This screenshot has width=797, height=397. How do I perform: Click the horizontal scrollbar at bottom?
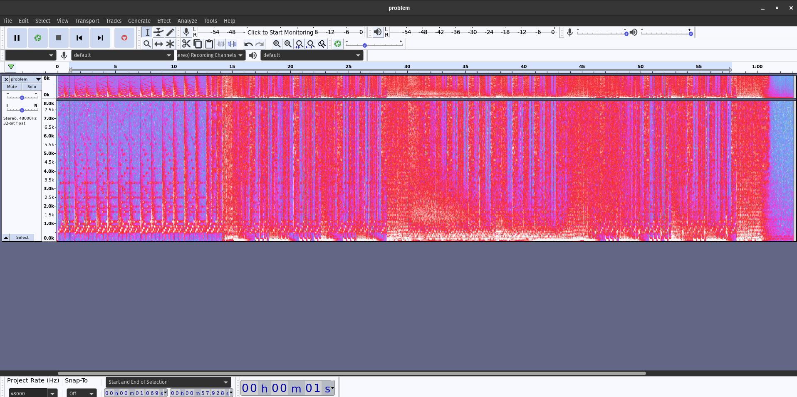352,373
